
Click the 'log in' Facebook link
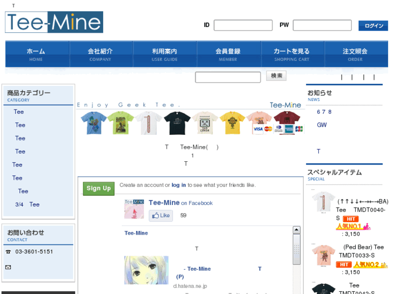[179, 185]
